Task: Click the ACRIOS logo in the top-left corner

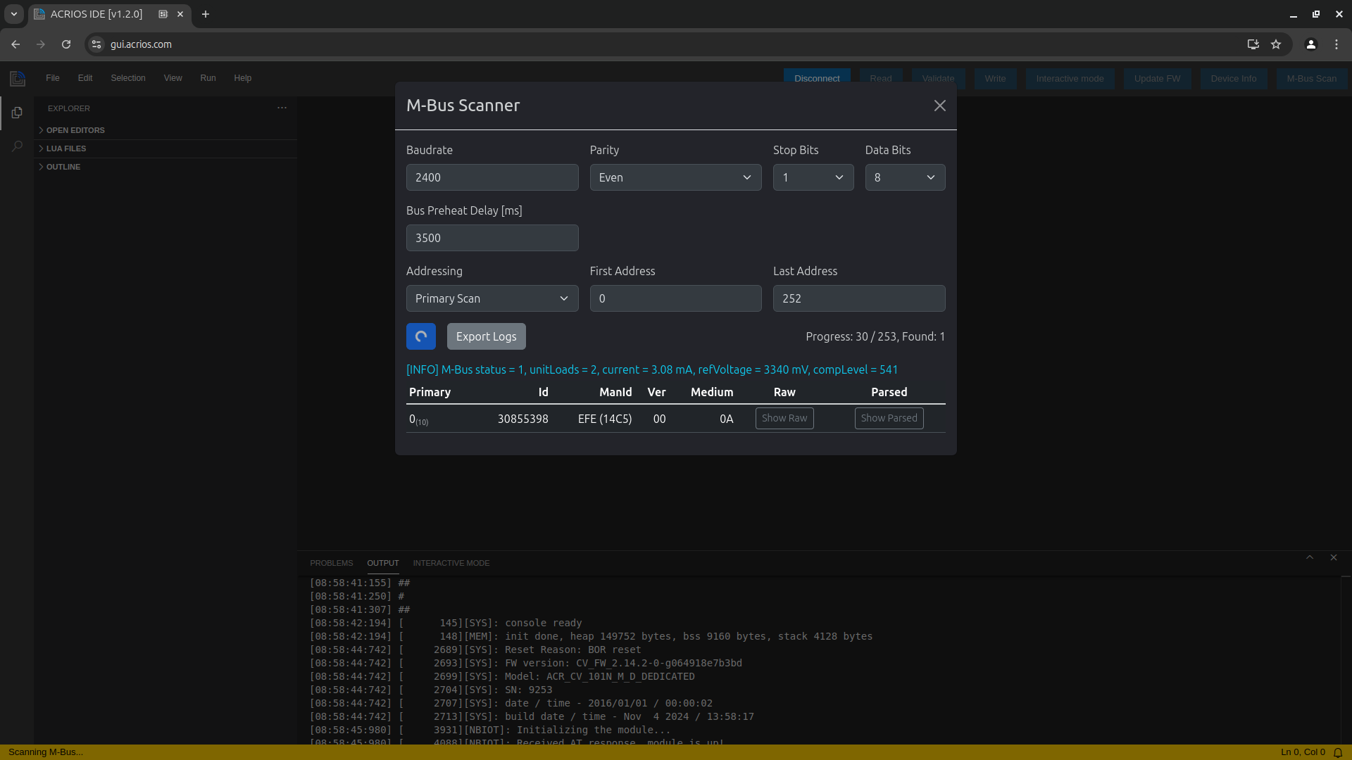Action: (17, 78)
